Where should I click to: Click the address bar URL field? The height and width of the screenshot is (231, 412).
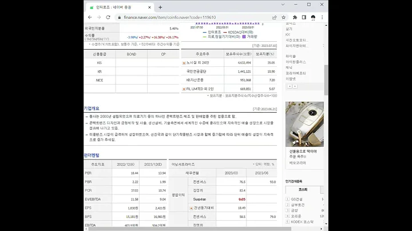point(193,17)
